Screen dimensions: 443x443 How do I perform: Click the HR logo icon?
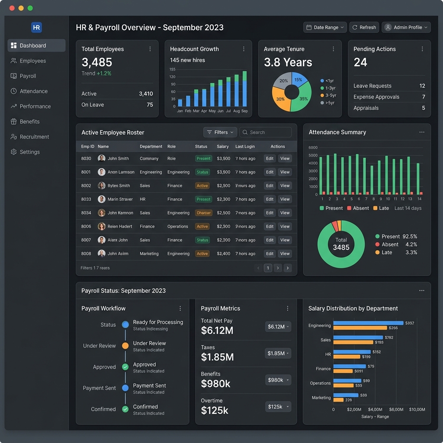(36, 27)
